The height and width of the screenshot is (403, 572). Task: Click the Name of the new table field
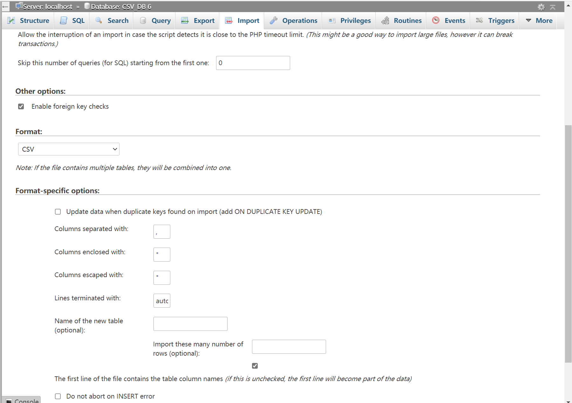(x=190, y=324)
